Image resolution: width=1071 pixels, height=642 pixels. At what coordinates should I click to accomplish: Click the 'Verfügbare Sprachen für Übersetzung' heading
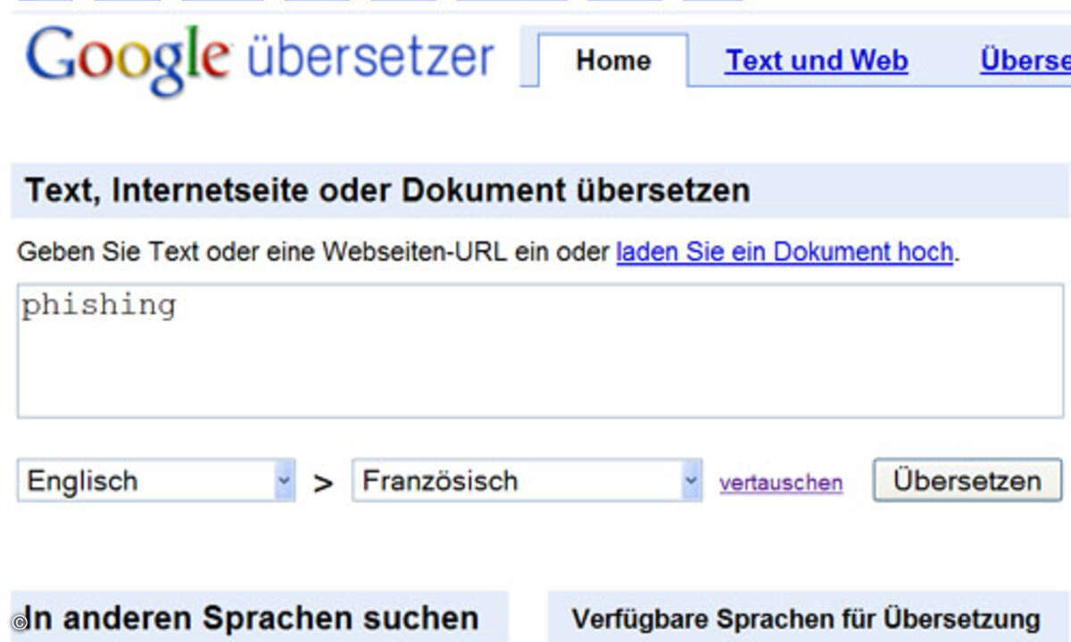[x=806, y=619]
